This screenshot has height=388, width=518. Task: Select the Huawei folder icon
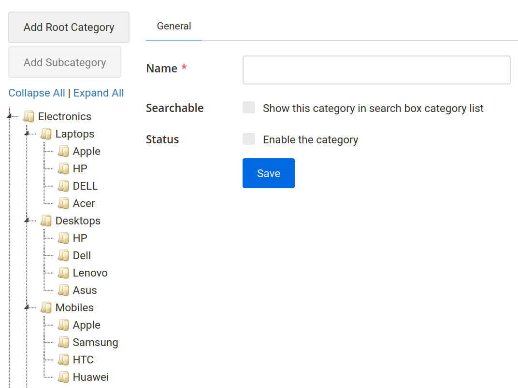click(x=64, y=376)
